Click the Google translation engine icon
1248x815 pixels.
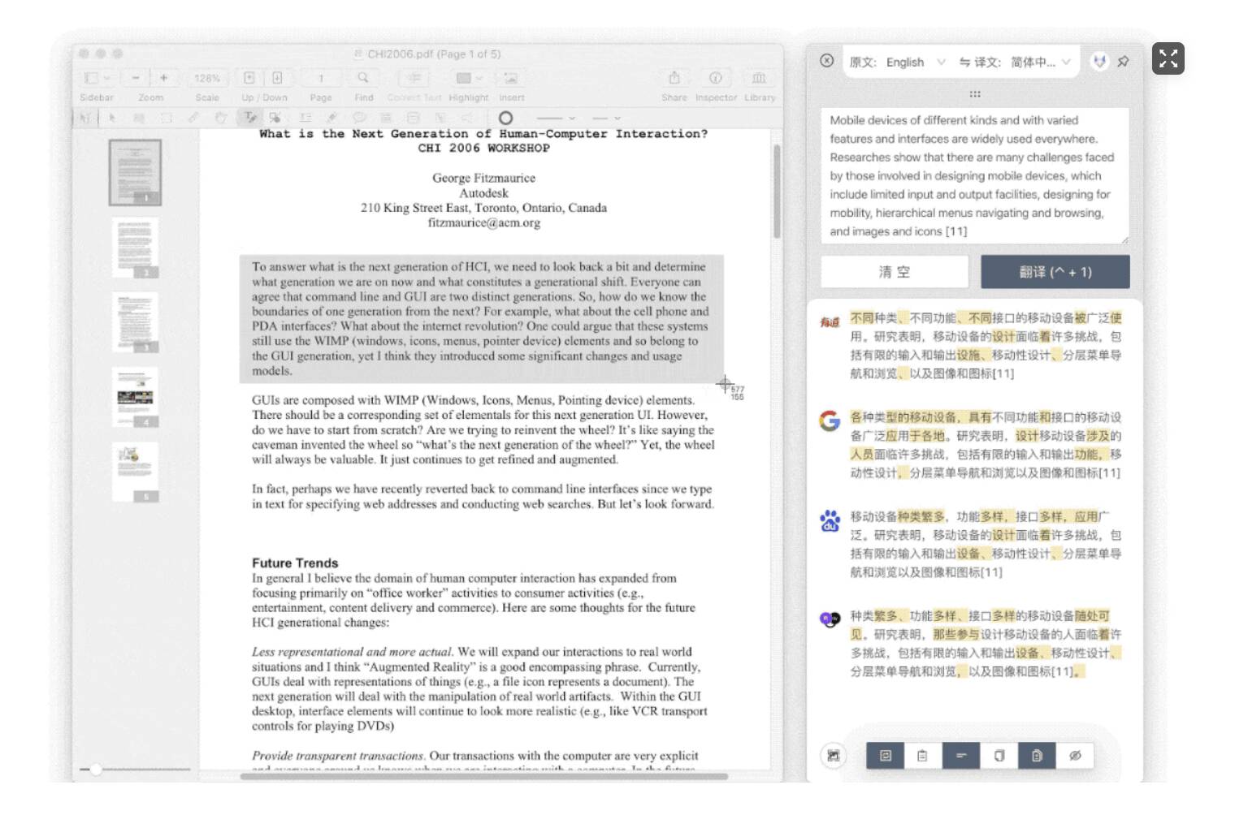[x=830, y=420]
